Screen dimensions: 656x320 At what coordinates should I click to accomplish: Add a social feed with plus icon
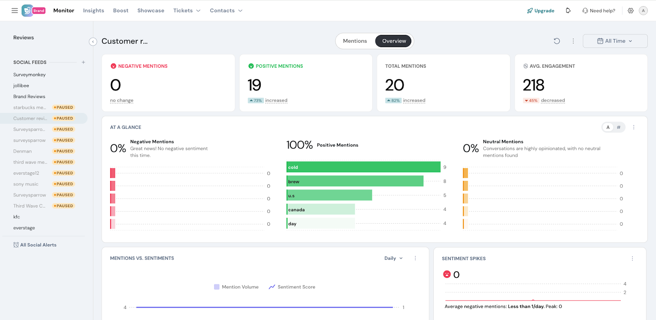click(83, 62)
